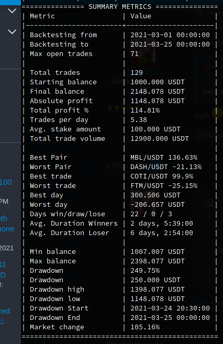Expand the second sidebar chevron arrow
The image size is (223, 344).
(12, 31)
